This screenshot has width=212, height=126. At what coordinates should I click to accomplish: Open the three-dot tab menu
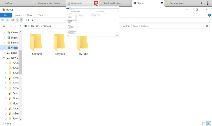point(208,3)
